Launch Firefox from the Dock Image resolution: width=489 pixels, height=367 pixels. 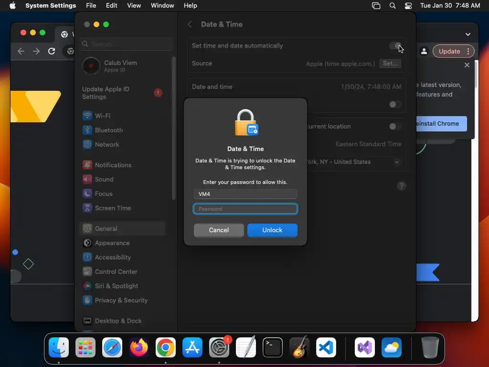click(139, 347)
